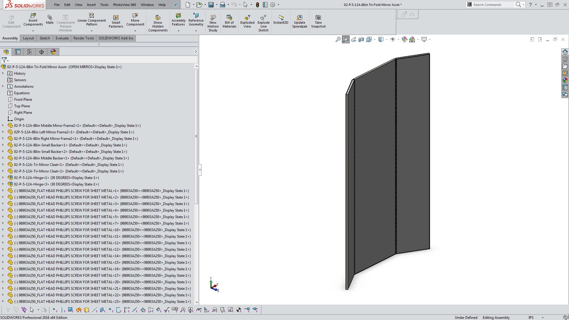Open the Tools menu

point(104,5)
